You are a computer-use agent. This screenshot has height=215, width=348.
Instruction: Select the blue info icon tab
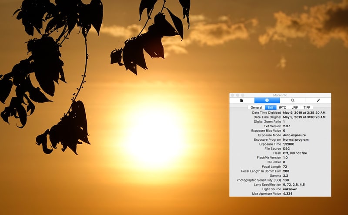267,100
